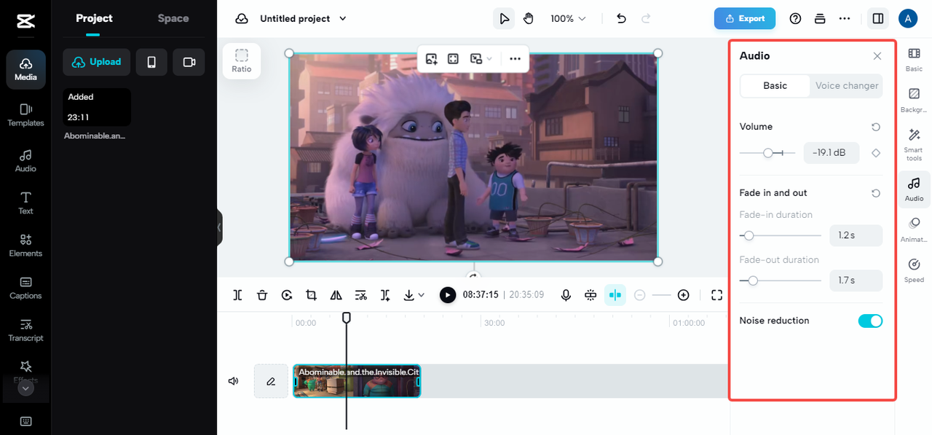
Task: Click the cloud save status icon
Action: [x=242, y=18]
